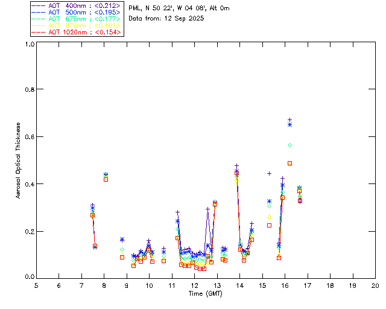Click the x-axis tick label 17
This screenshot has height=309, width=386.
[x=308, y=285]
